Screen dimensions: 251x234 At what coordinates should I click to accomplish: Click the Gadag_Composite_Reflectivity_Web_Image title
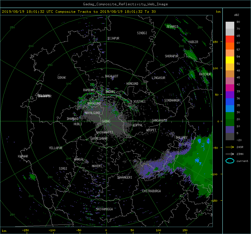[x=125, y=4]
